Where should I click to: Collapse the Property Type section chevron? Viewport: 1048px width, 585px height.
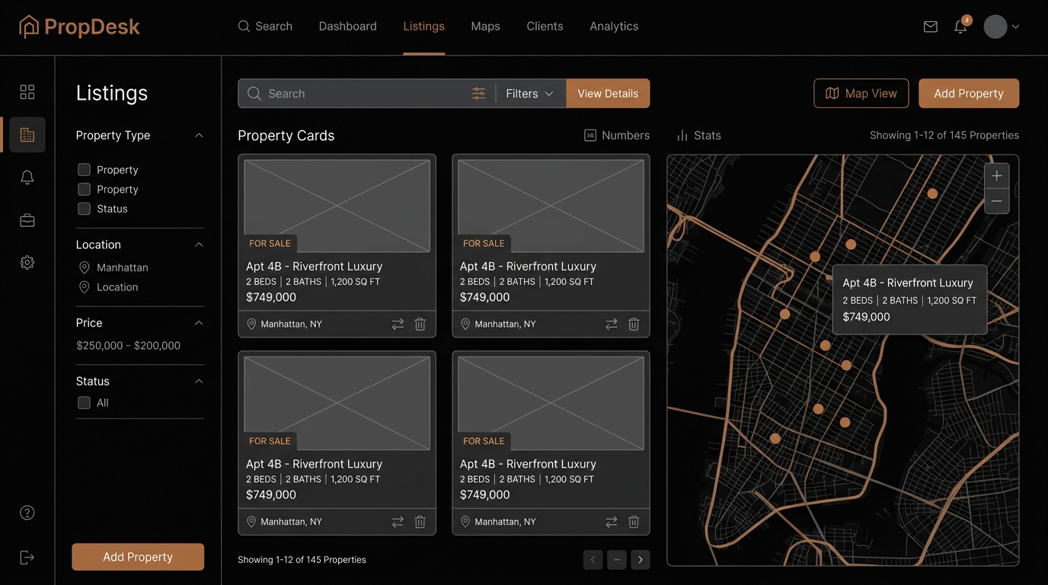click(x=199, y=136)
